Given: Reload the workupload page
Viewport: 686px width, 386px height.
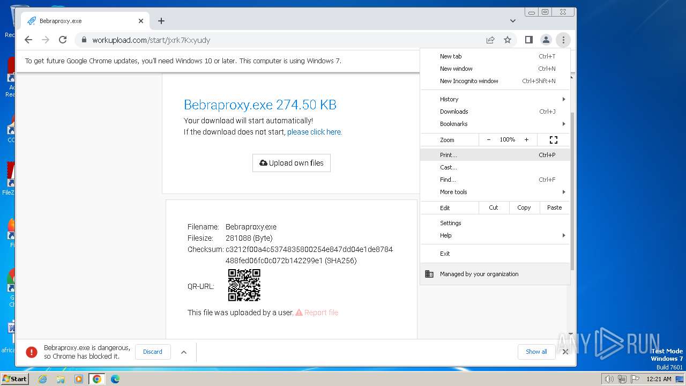Looking at the screenshot, I should click(x=63, y=40).
